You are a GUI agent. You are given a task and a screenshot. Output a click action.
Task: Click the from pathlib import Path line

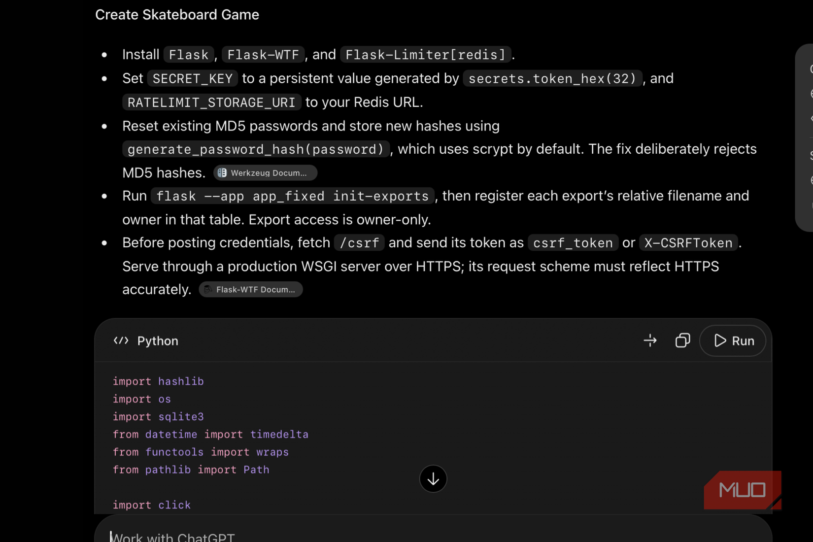click(191, 470)
